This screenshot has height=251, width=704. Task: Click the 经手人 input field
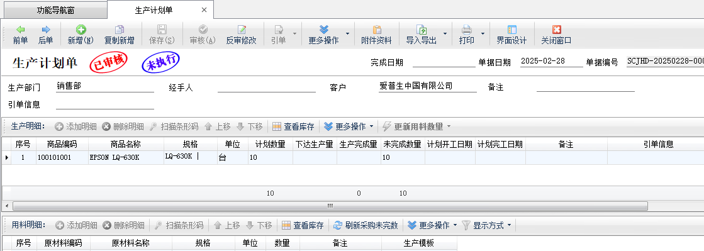point(267,87)
